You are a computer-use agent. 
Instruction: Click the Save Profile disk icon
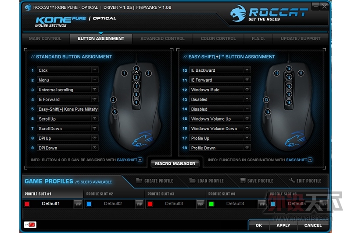243,181
